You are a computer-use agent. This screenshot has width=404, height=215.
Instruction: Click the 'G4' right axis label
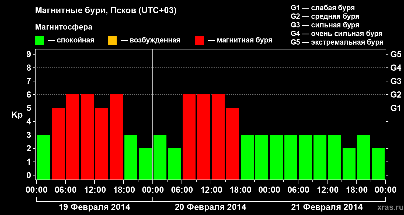396,68
